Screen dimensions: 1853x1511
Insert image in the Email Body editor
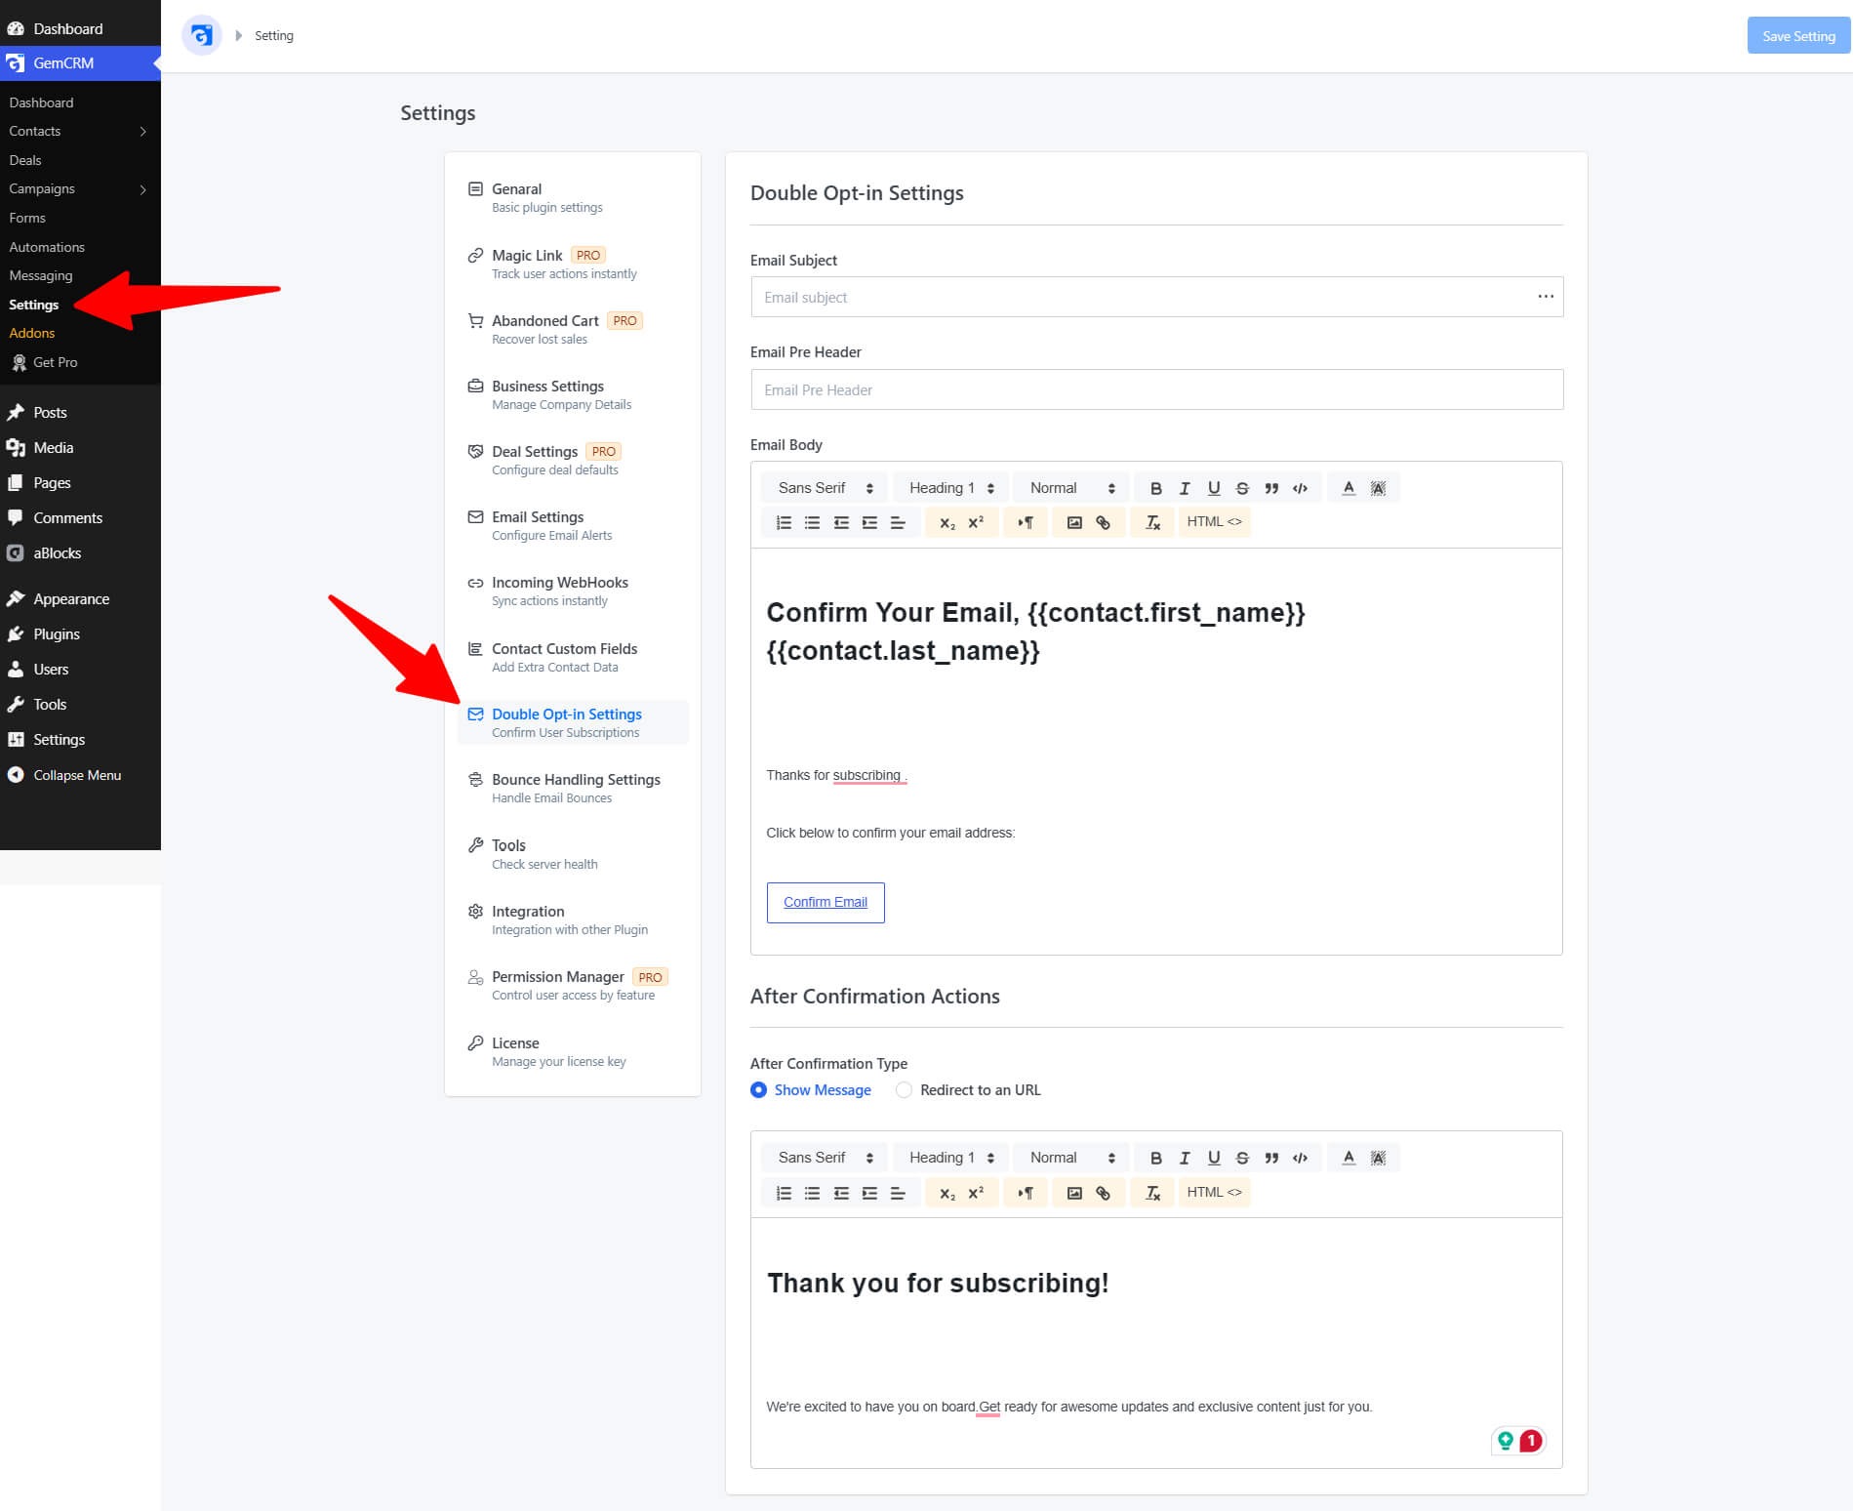[x=1074, y=522]
